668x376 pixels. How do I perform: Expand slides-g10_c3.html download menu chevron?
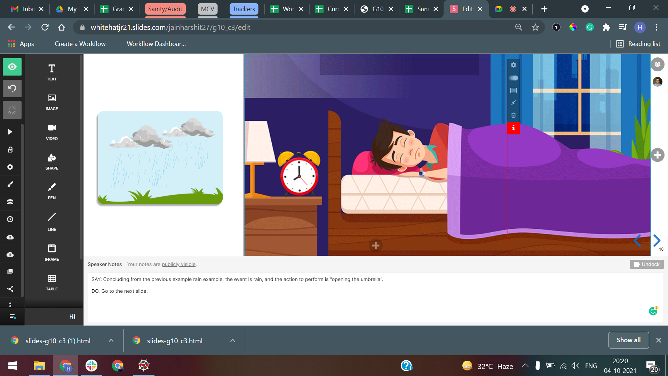pyautogui.click(x=233, y=340)
